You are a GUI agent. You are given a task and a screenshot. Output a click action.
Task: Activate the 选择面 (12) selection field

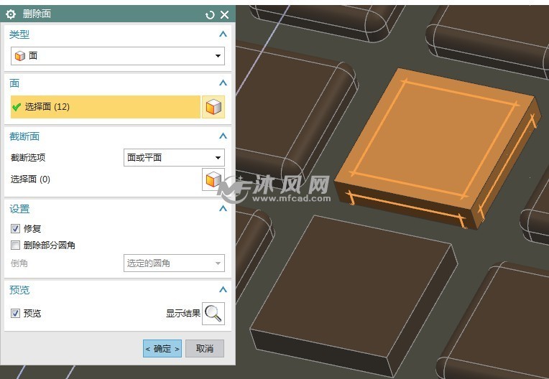point(106,107)
